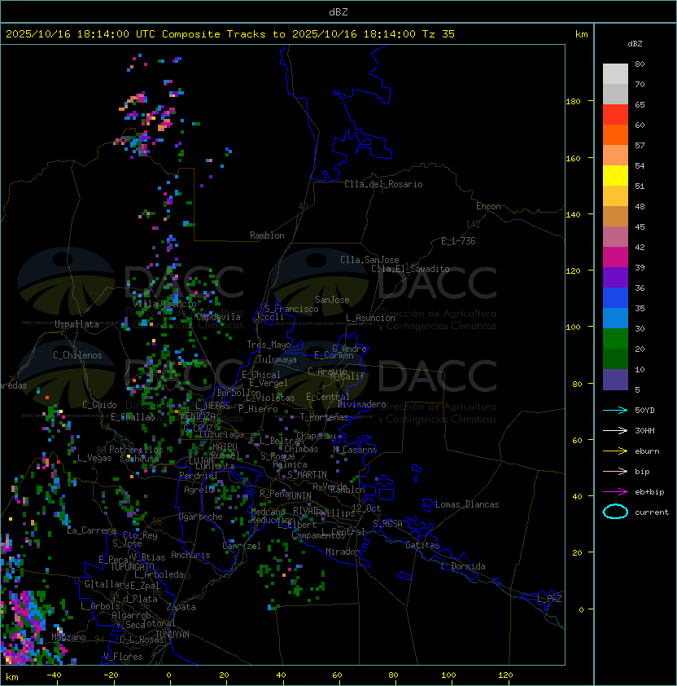Image resolution: width=677 pixels, height=686 pixels.
Task: Select the dark orange 60 dBZ band
Action: (615, 134)
